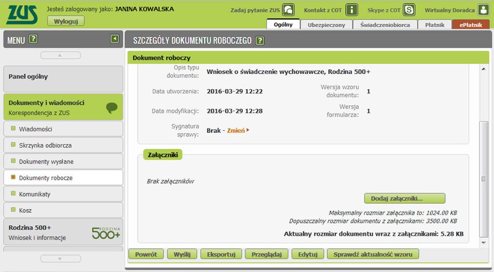This screenshot has width=494, height=272.
Task: Click the logged-in name JANINA KOWALSKA
Action: pyautogui.click(x=144, y=9)
